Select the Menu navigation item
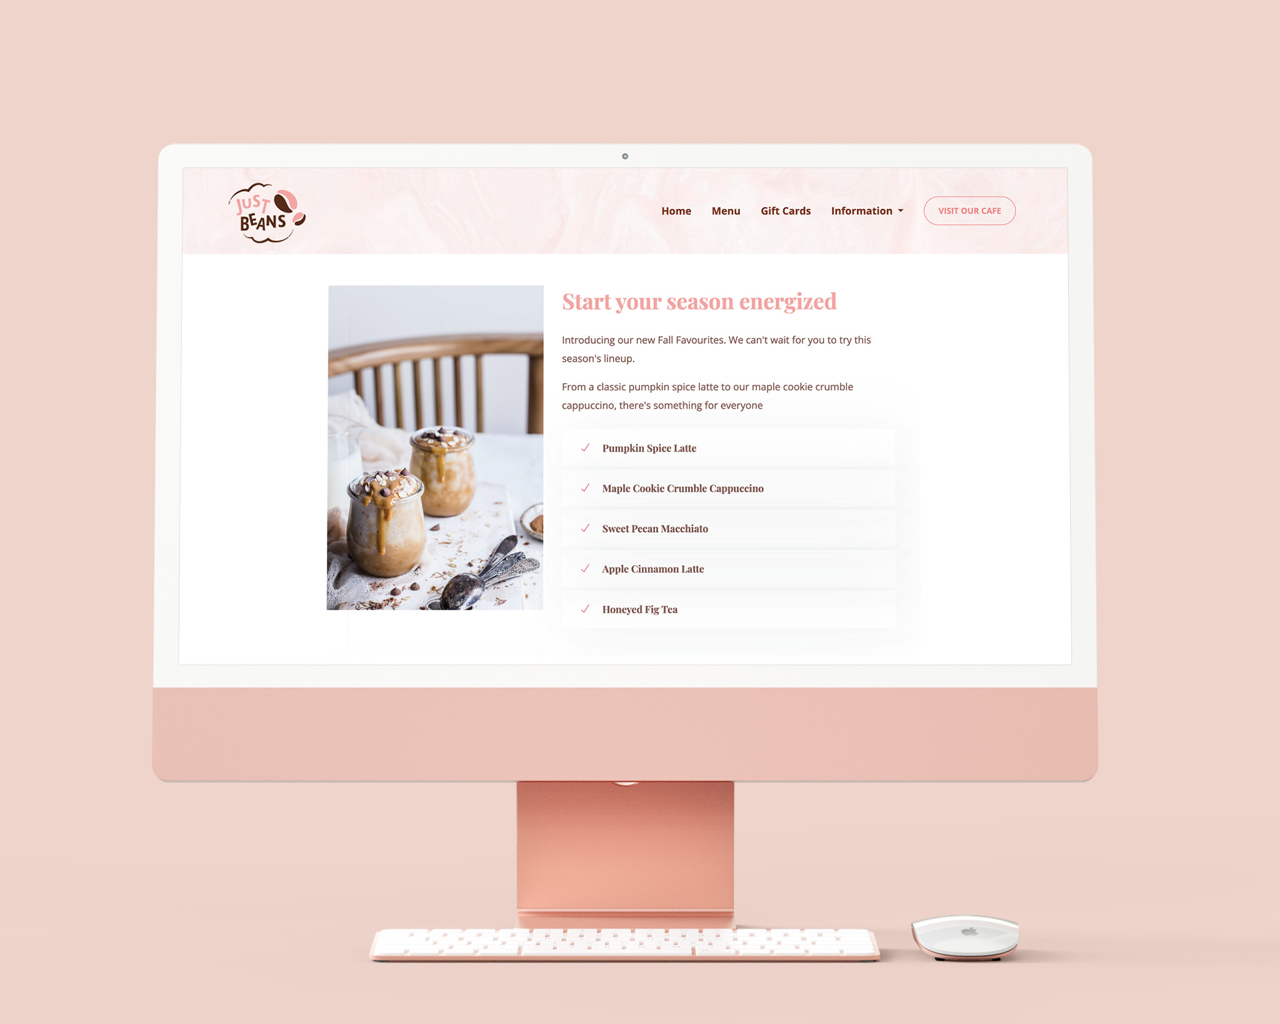 [726, 210]
